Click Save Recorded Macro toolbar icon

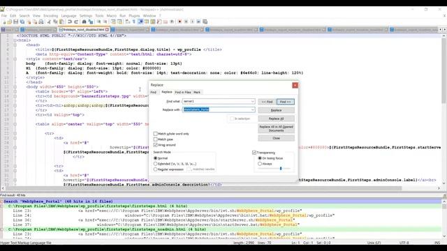point(205,22)
